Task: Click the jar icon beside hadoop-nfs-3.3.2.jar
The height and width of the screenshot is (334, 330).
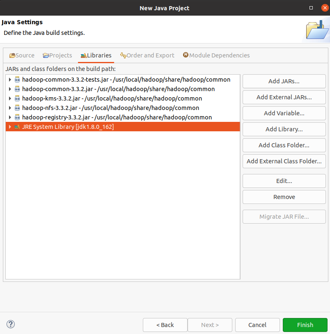Action: (x=17, y=108)
